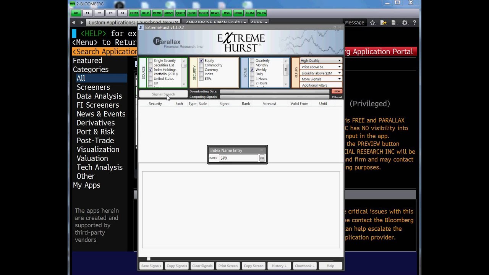This screenshot has height=275, width=489.
Task: Open the Liquidity above $2M dropdown
Action: tap(321, 73)
